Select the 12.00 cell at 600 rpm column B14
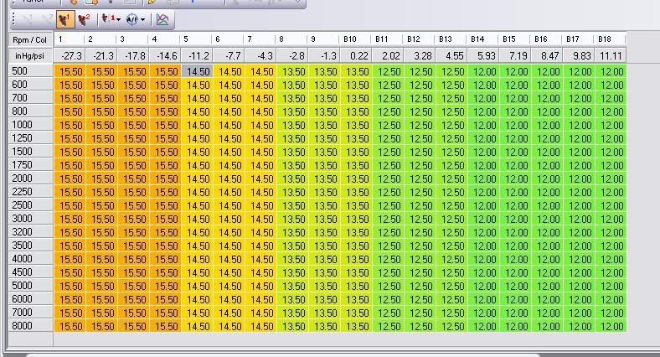The height and width of the screenshot is (357, 660). click(484, 85)
